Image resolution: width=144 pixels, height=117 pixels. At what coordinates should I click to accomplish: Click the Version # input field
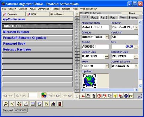(124, 37)
